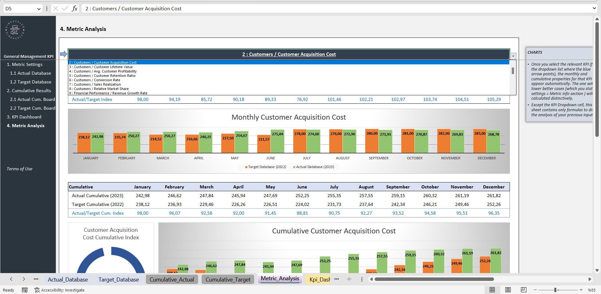Switch to Normal view using status bar icon
This screenshot has height=294, width=601.
(492, 290)
